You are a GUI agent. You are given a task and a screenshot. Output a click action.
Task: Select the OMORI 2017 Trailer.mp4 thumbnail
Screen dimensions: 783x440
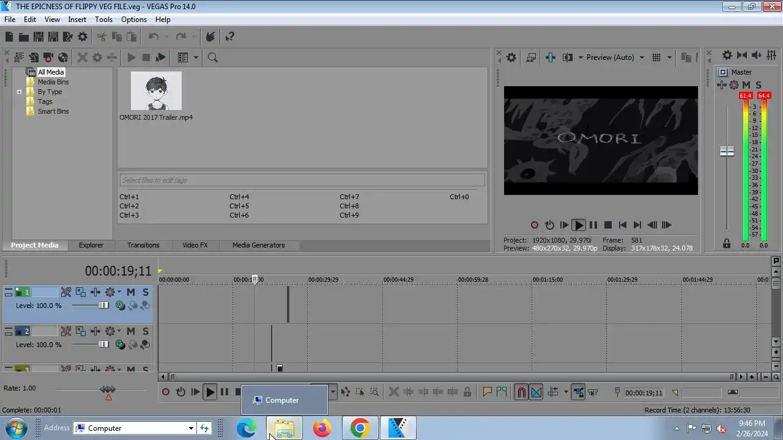pos(156,91)
